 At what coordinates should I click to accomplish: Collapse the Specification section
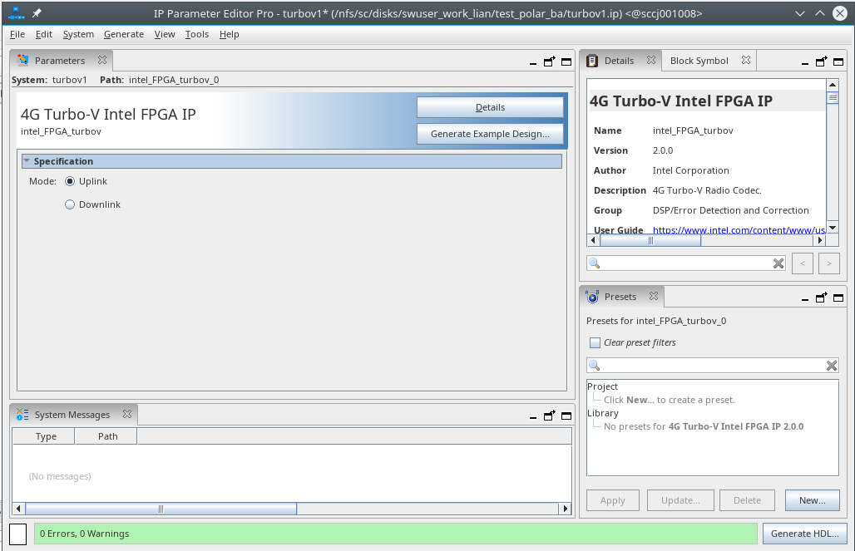click(x=27, y=160)
